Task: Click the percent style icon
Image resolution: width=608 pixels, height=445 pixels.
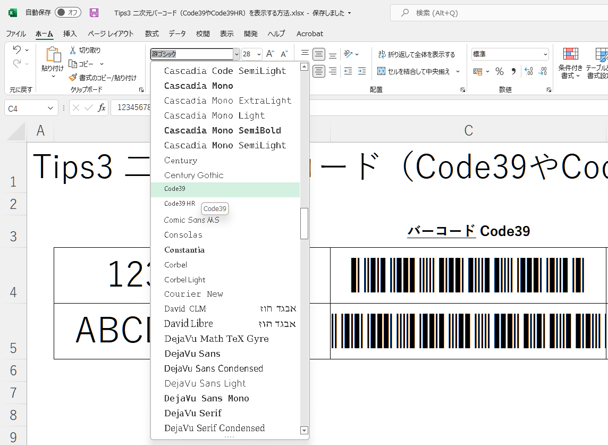Action: click(x=499, y=71)
